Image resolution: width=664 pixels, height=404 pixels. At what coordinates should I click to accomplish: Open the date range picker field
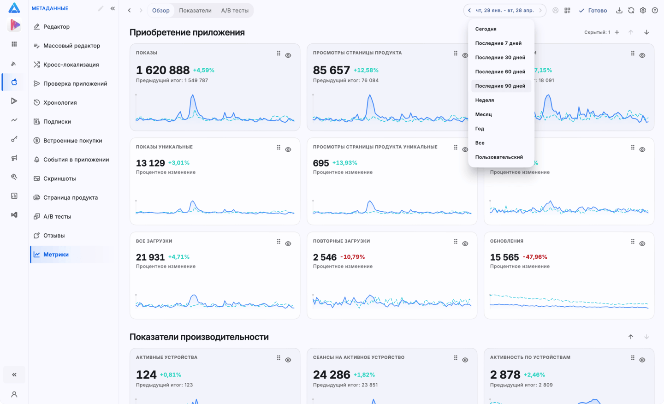click(x=505, y=10)
